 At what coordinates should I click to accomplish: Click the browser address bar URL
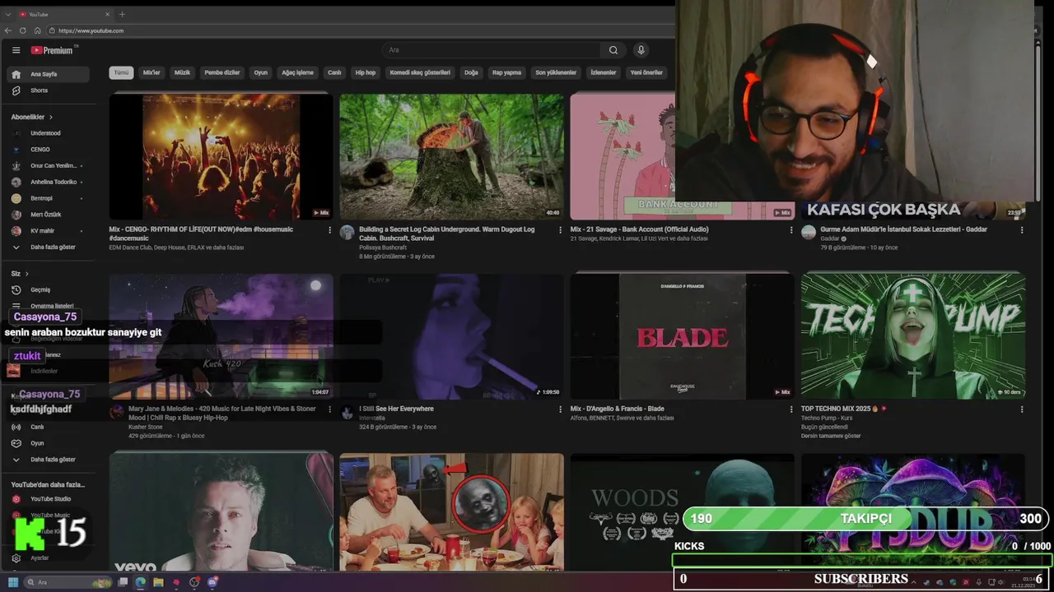[91, 30]
